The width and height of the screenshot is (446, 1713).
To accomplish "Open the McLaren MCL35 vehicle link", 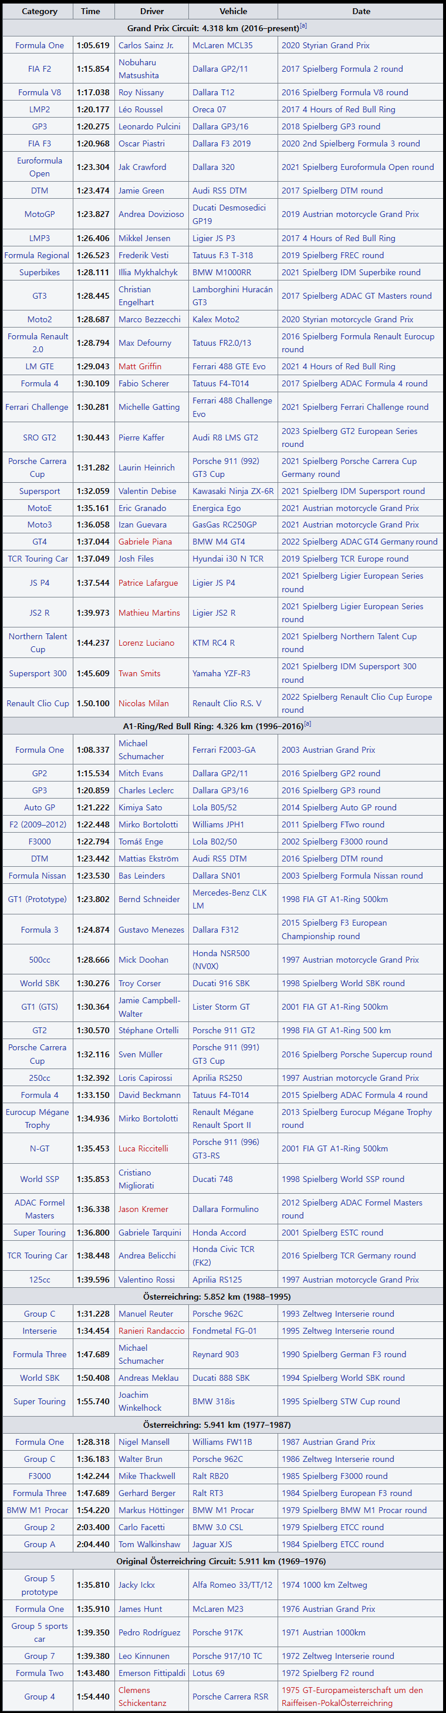I will (222, 45).
